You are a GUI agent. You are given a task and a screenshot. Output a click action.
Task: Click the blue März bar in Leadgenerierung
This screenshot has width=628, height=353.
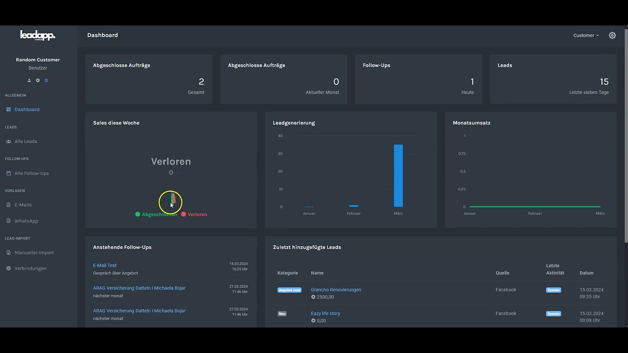coord(398,176)
